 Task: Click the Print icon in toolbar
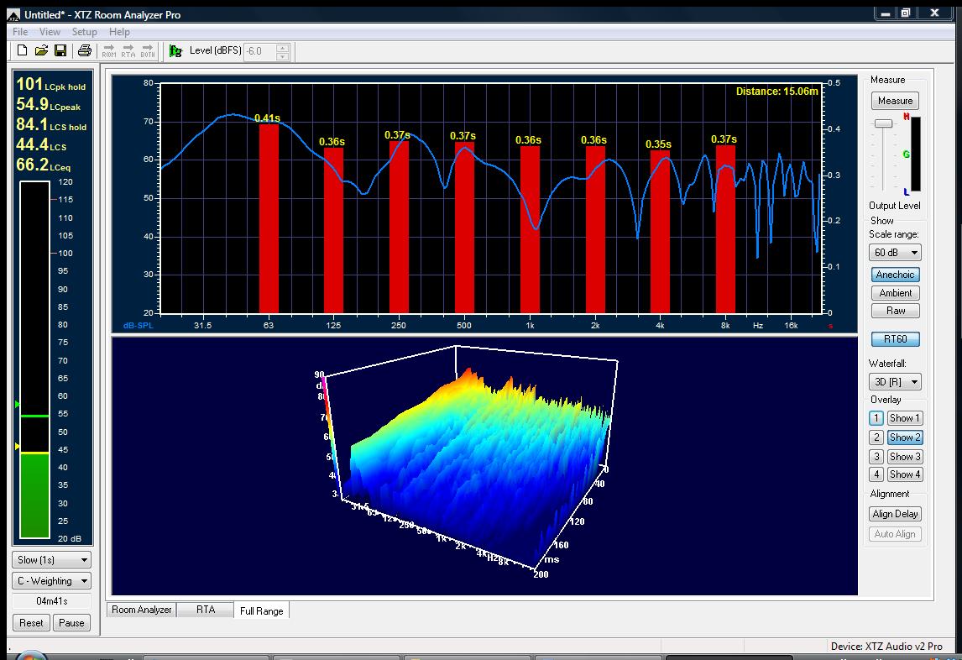coord(84,51)
